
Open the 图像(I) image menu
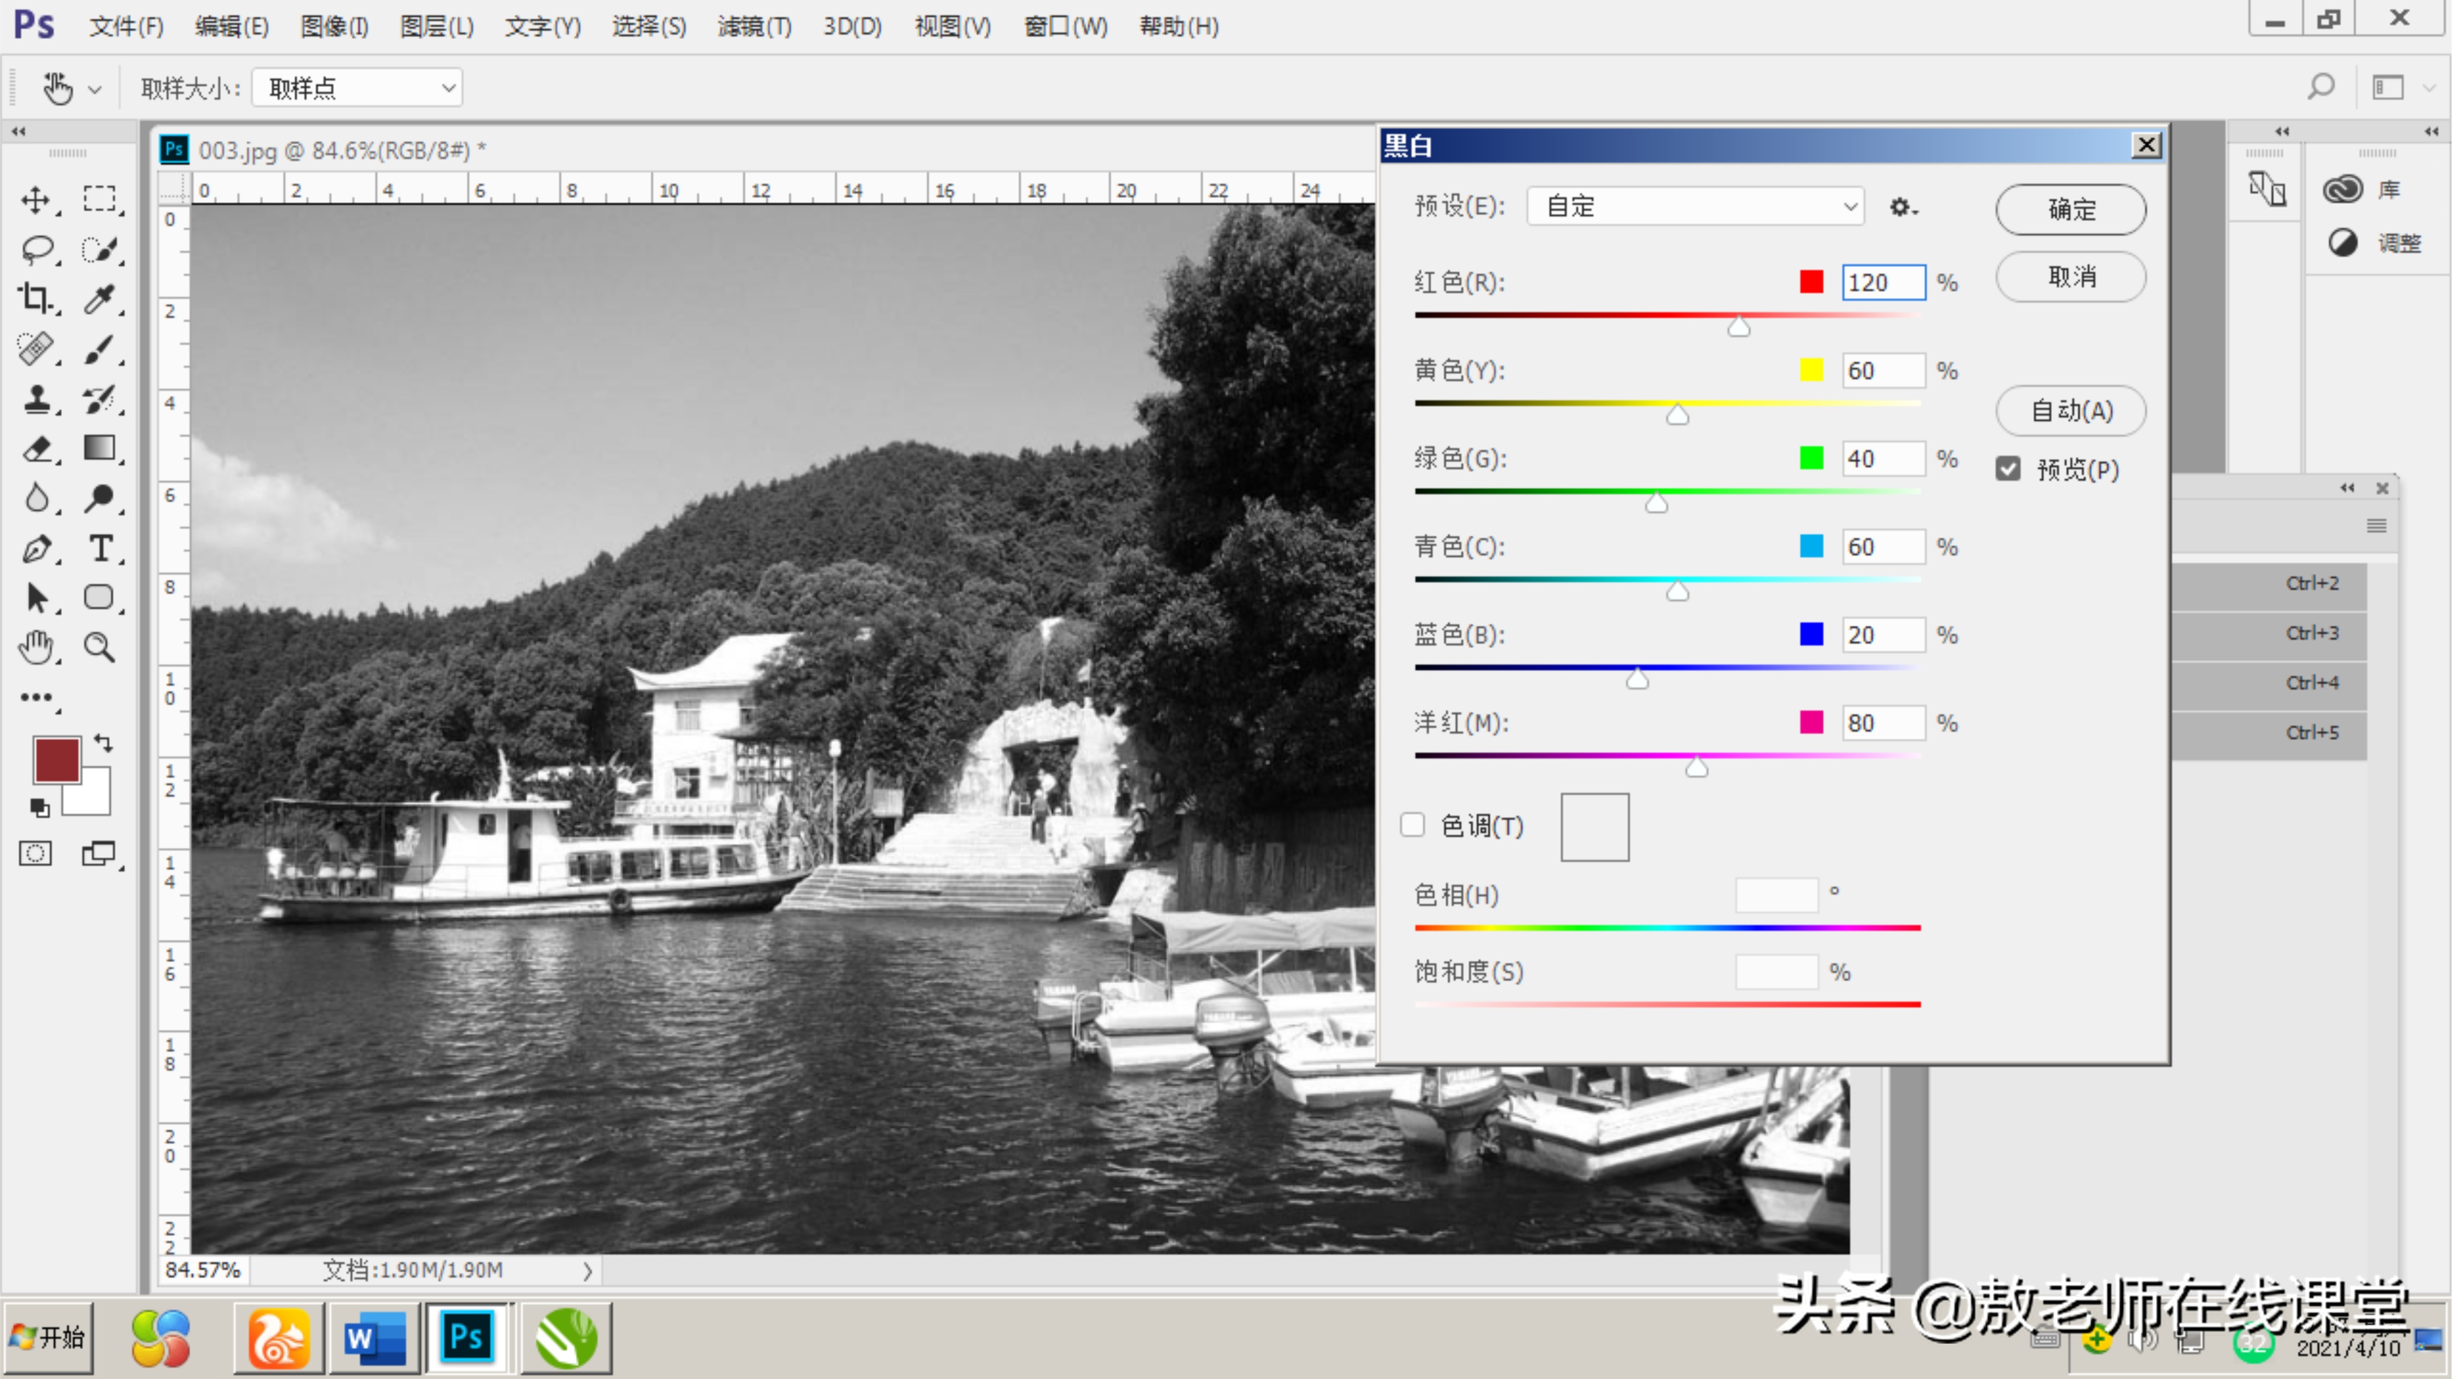(x=334, y=27)
